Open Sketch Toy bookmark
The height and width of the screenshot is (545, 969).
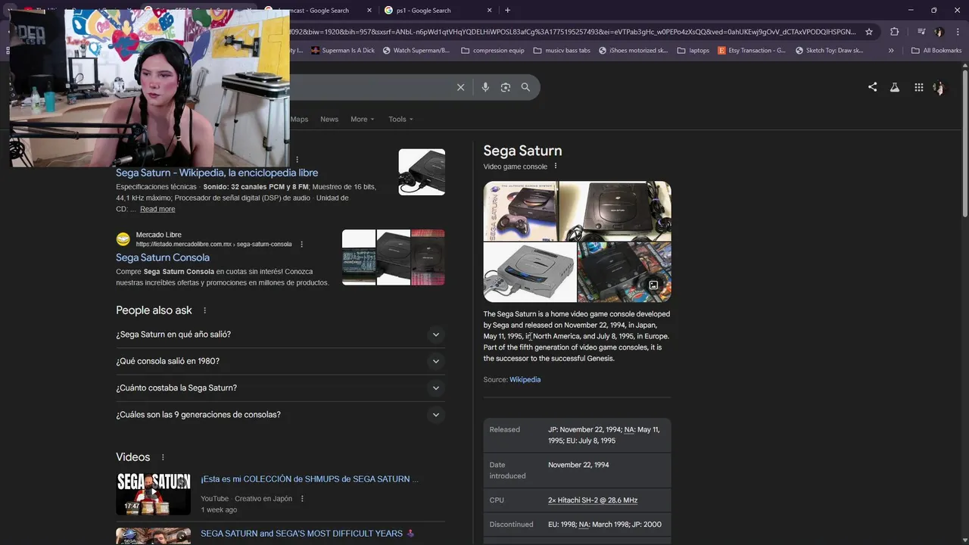tap(829, 51)
